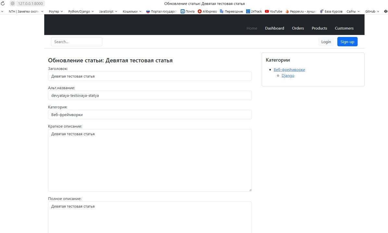Expand the Кошельки bookmark folder
Viewport: 388px width, 233px height.
coord(132,11)
